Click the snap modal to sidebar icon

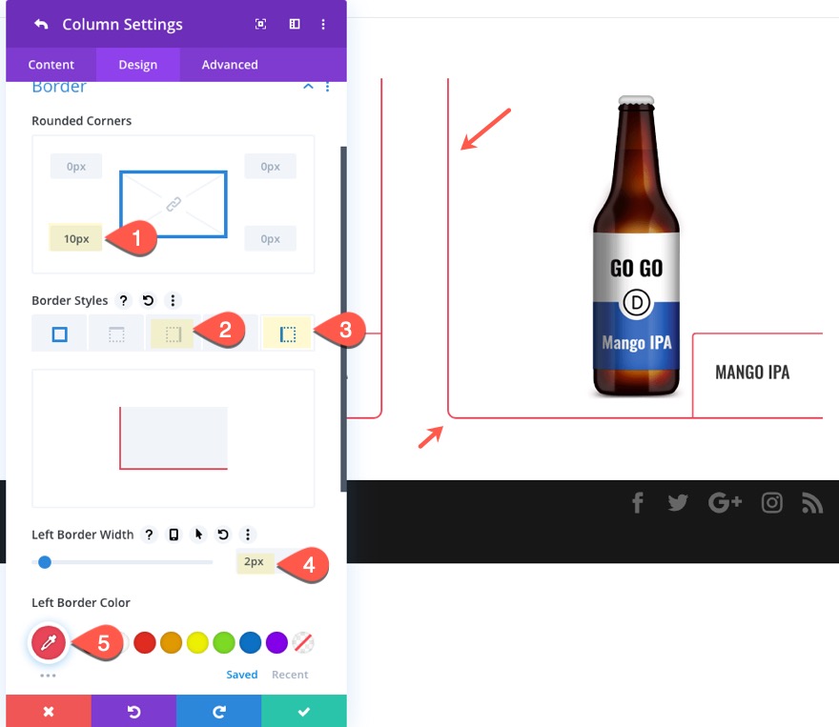pos(295,25)
